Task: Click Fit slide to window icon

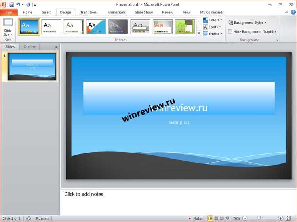Action: pyautogui.click(x=288, y=218)
